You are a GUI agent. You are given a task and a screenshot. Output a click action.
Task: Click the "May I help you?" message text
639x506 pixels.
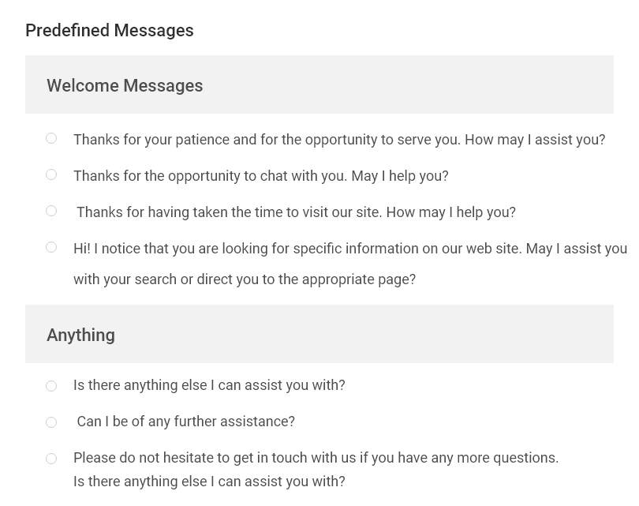pos(260,175)
